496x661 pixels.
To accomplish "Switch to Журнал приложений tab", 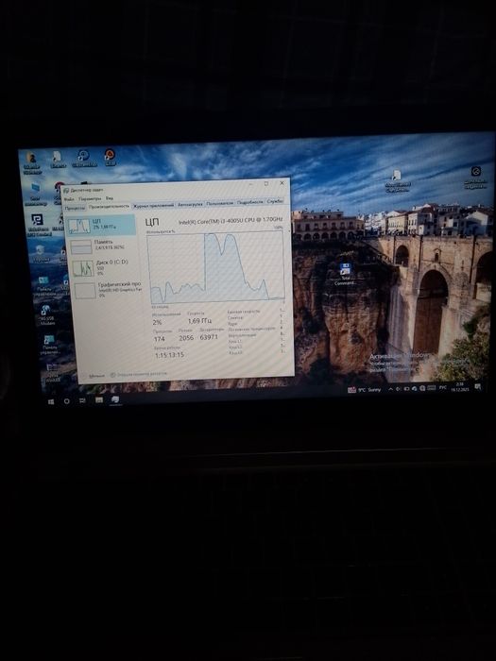I will [153, 205].
